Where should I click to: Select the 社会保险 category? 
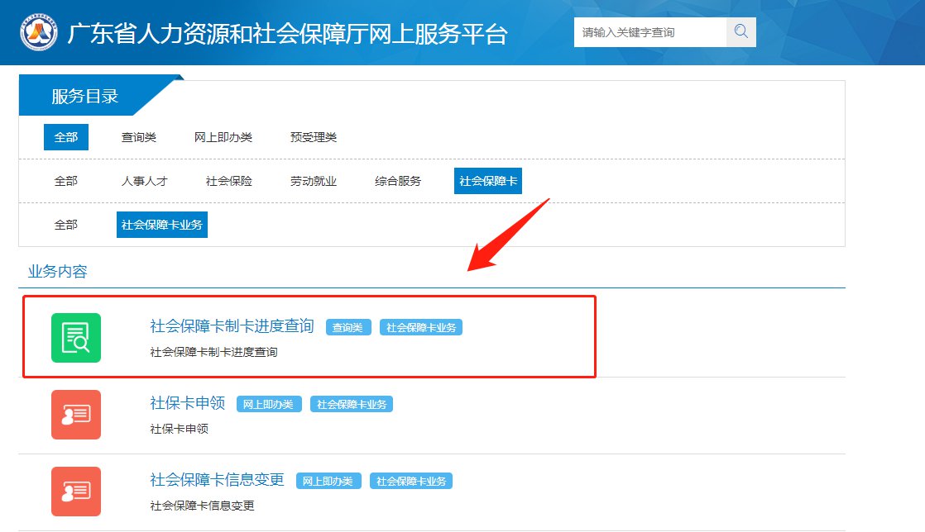[x=229, y=181]
